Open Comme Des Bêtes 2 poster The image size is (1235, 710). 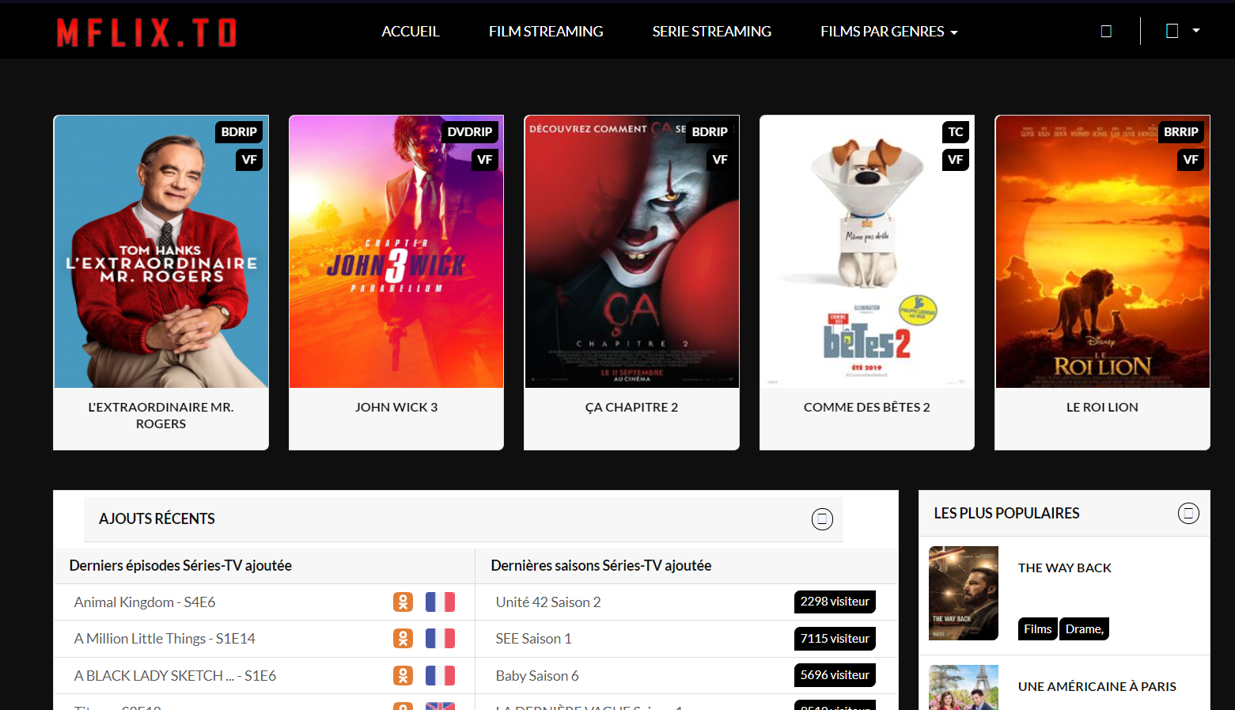coord(867,252)
